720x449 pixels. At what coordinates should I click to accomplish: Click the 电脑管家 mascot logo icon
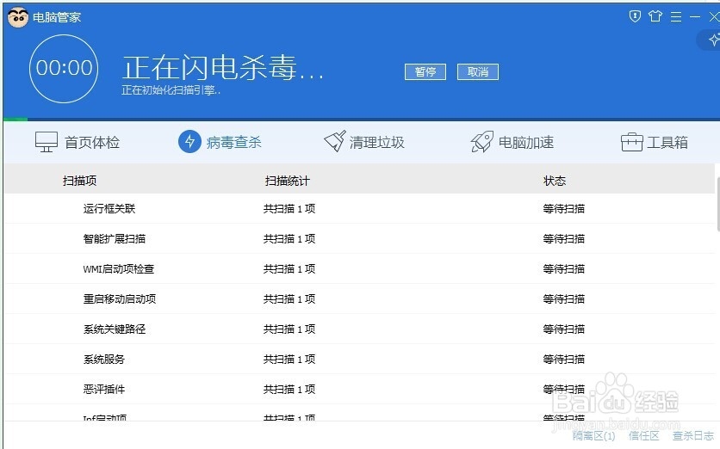(18, 17)
